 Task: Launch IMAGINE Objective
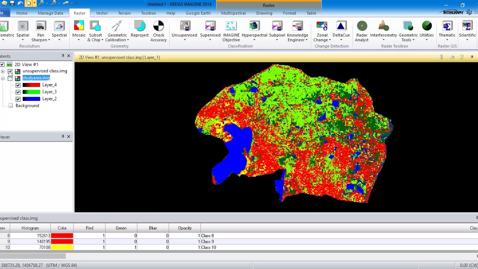coord(231,31)
